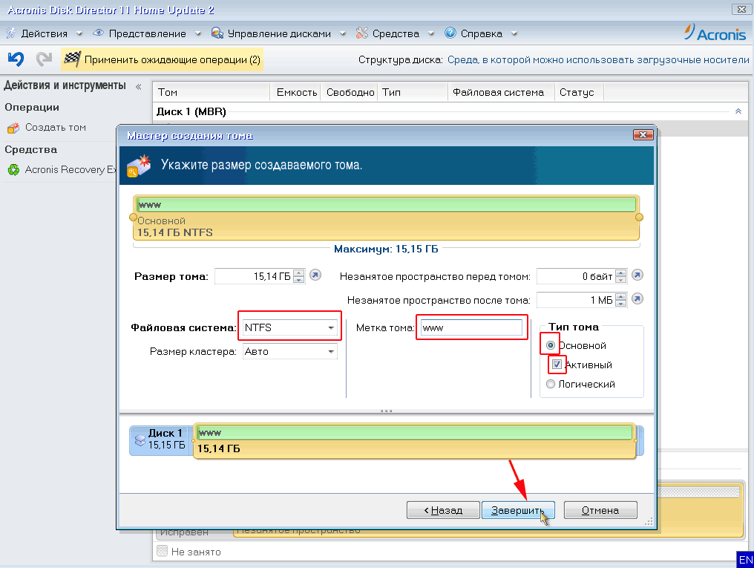
Task: Click the checkered flag apply icon
Action: tap(72, 59)
